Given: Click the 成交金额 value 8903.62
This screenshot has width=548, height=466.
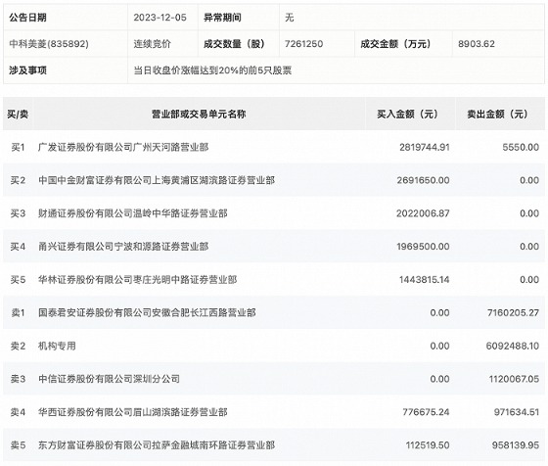Looking at the screenshot, I should pos(477,44).
